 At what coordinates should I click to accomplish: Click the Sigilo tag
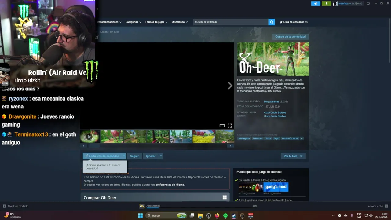point(276,138)
